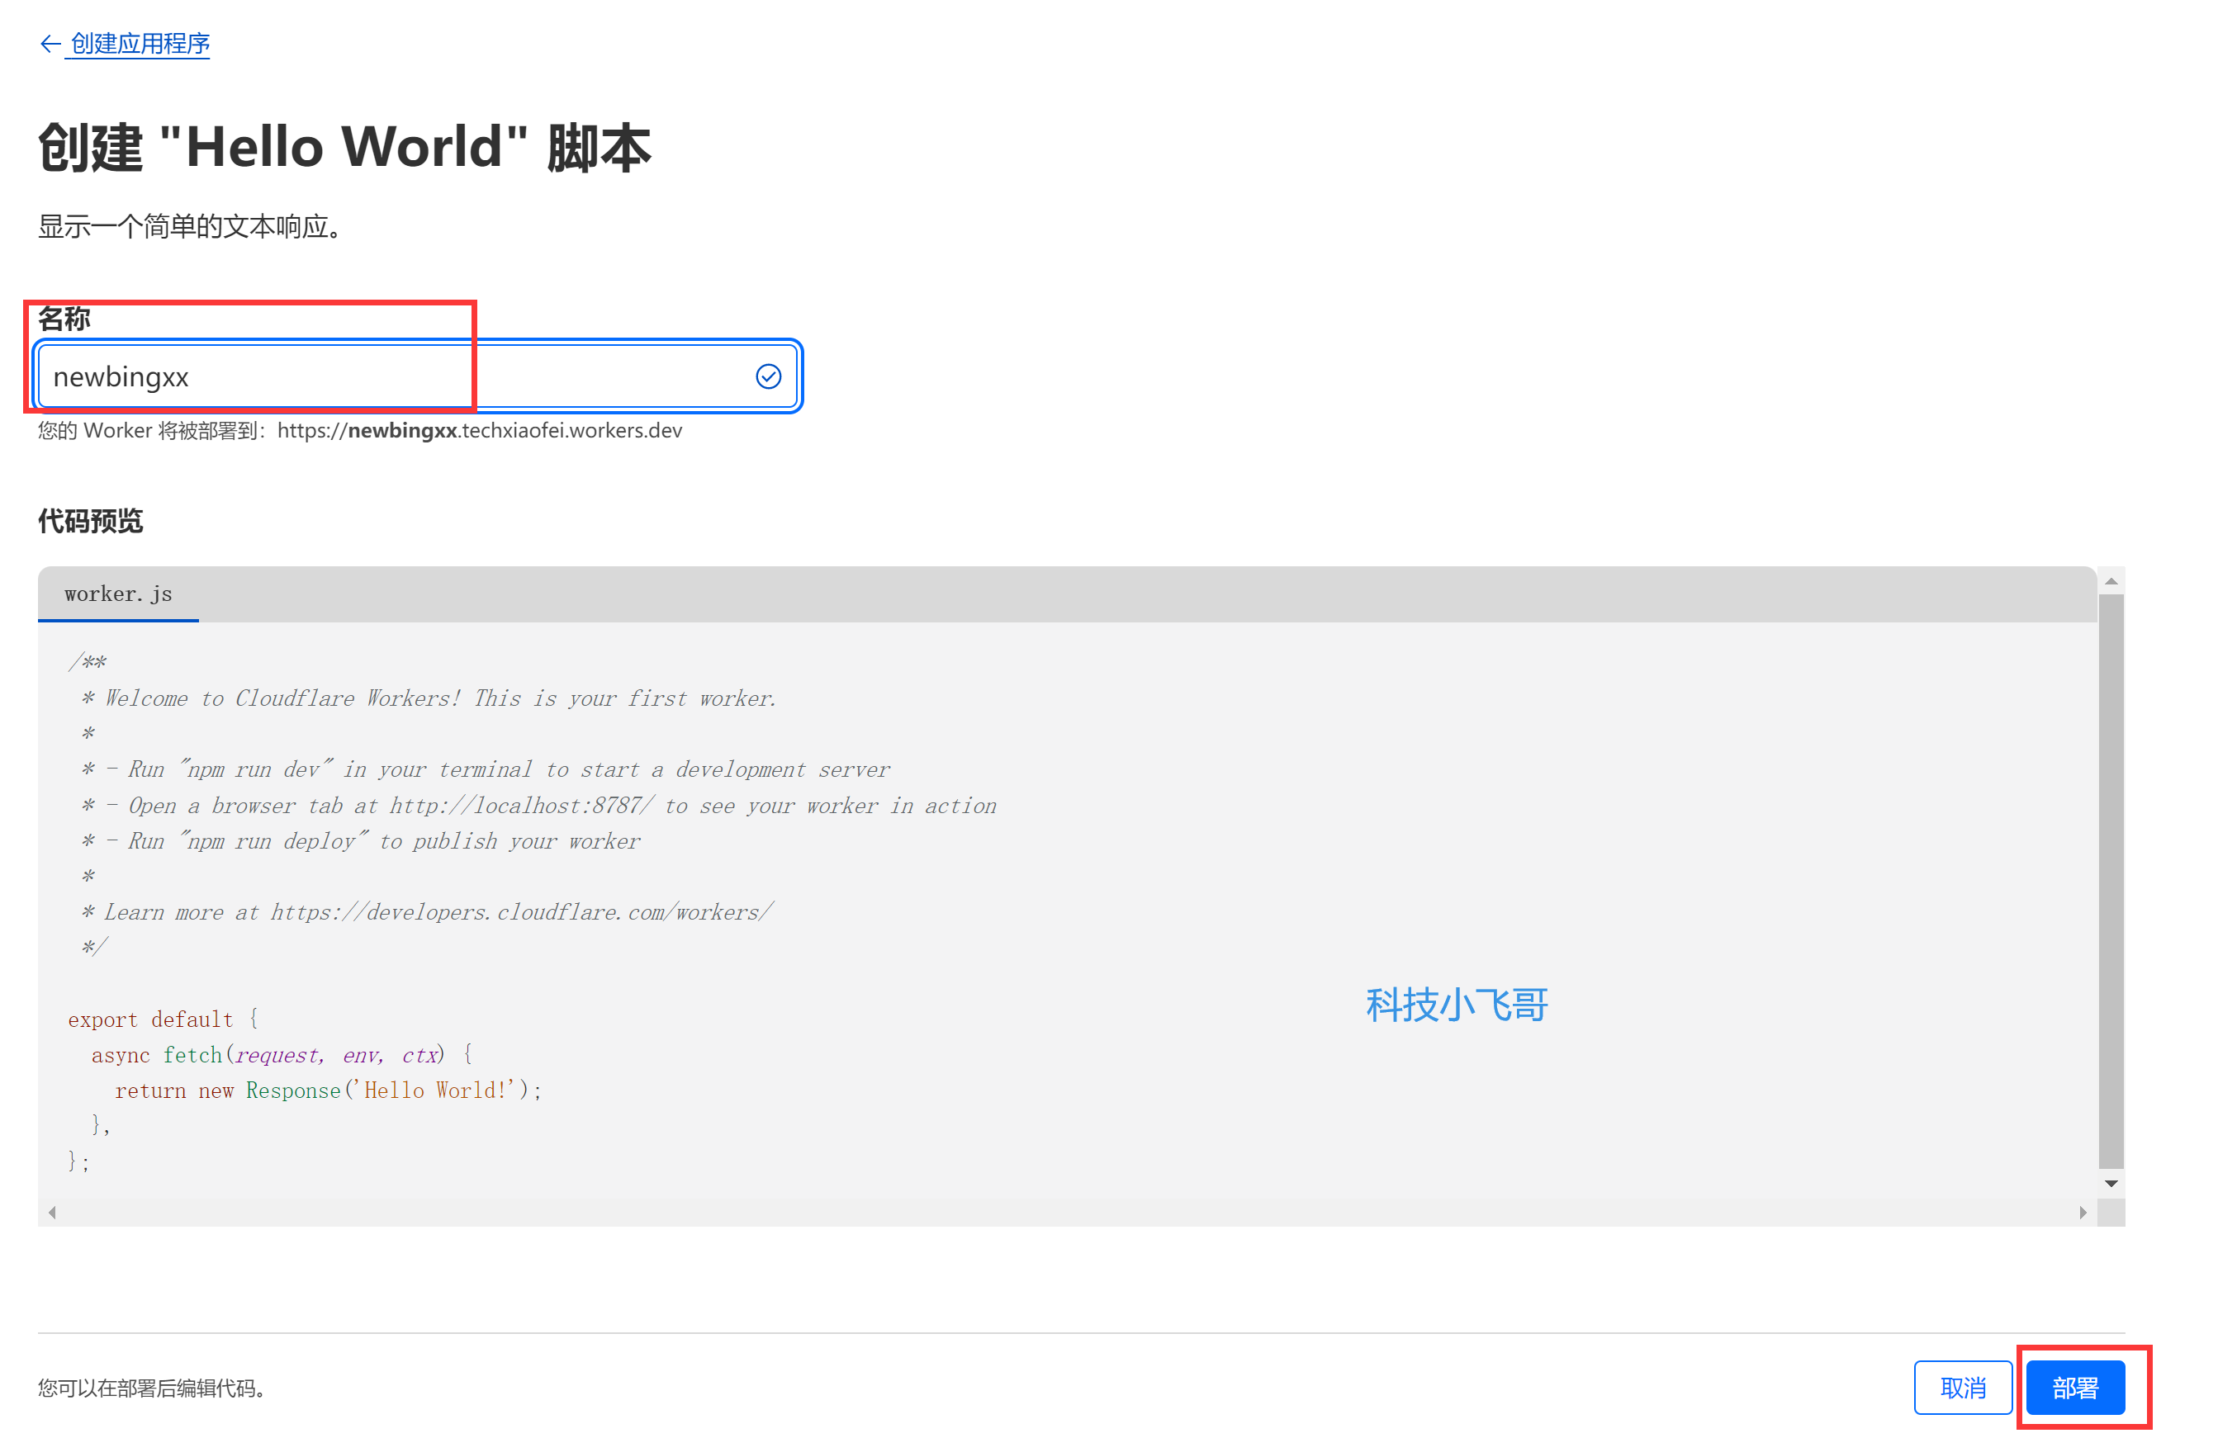
Task: Click the code preview scroll right arrow
Action: 2082,1213
